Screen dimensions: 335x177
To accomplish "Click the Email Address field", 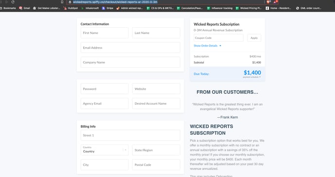I will point(130,48).
